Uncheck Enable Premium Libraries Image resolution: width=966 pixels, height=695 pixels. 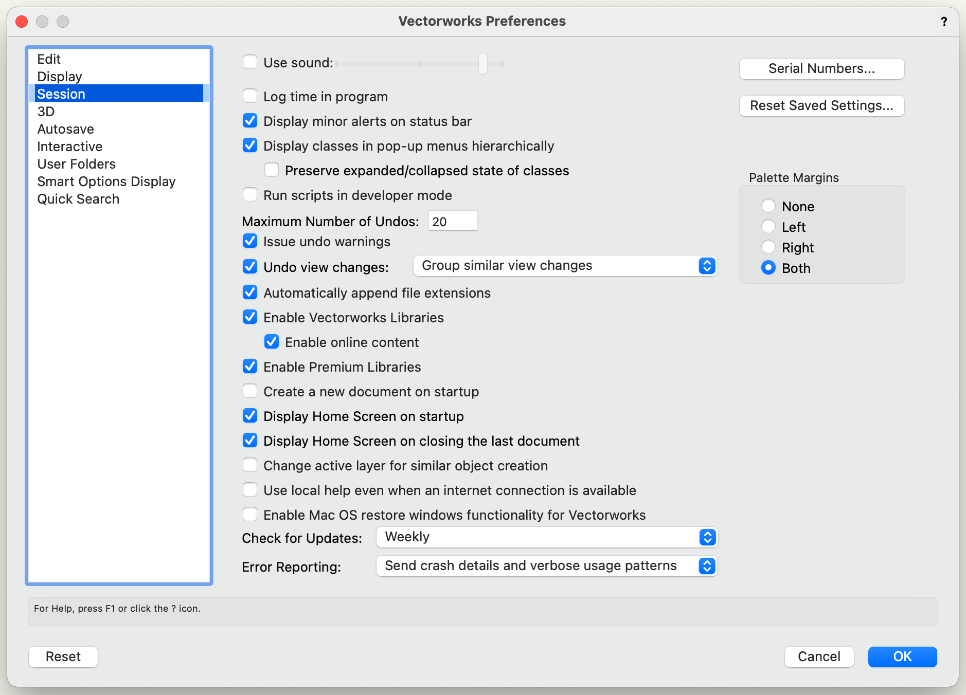pyautogui.click(x=250, y=367)
